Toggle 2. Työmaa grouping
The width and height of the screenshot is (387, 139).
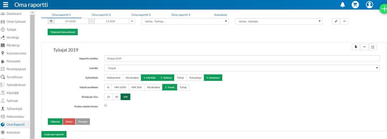click(x=166, y=78)
